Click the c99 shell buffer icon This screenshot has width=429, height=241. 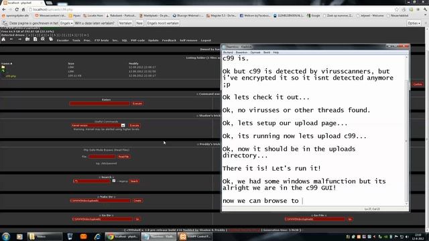[51, 39]
